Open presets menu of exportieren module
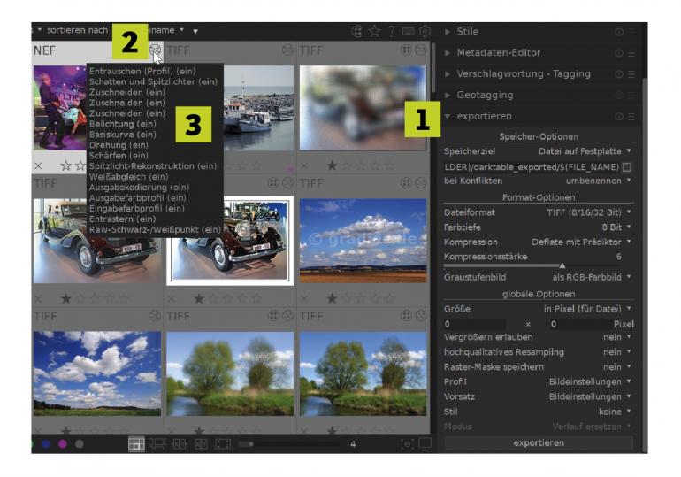681x477 pixels. (x=631, y=117)
